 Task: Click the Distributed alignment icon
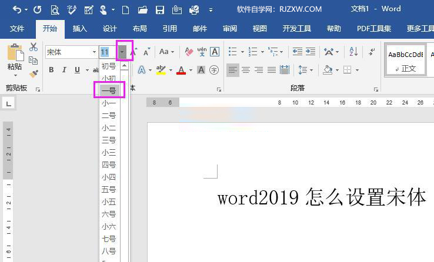click(284, 70)
